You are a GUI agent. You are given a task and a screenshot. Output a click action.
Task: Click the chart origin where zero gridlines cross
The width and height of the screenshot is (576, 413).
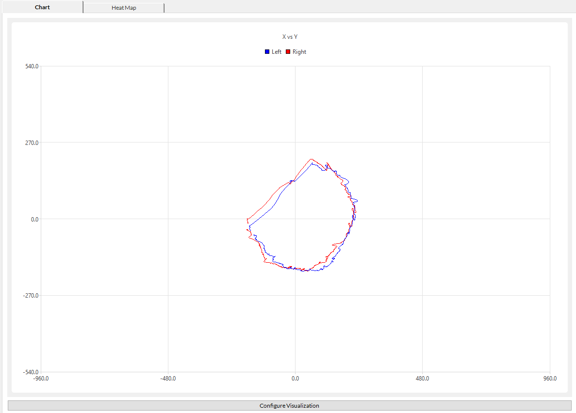click(295, 219)
